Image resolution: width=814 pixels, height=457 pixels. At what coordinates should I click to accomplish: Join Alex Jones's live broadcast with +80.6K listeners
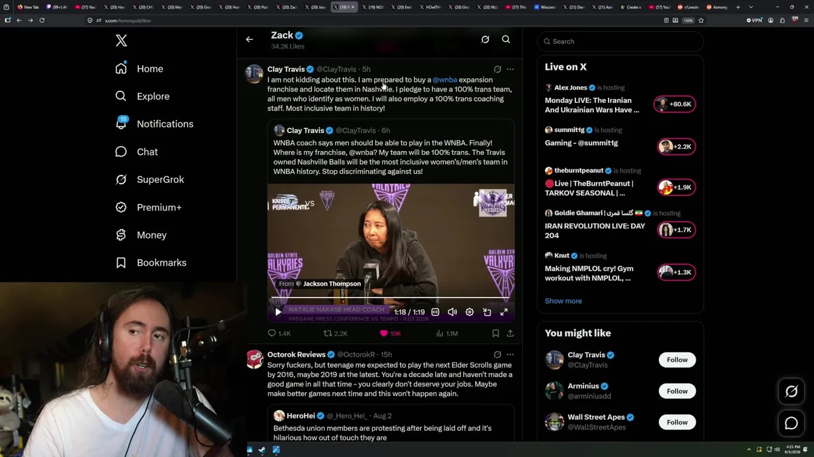click(x=675, y=104)
